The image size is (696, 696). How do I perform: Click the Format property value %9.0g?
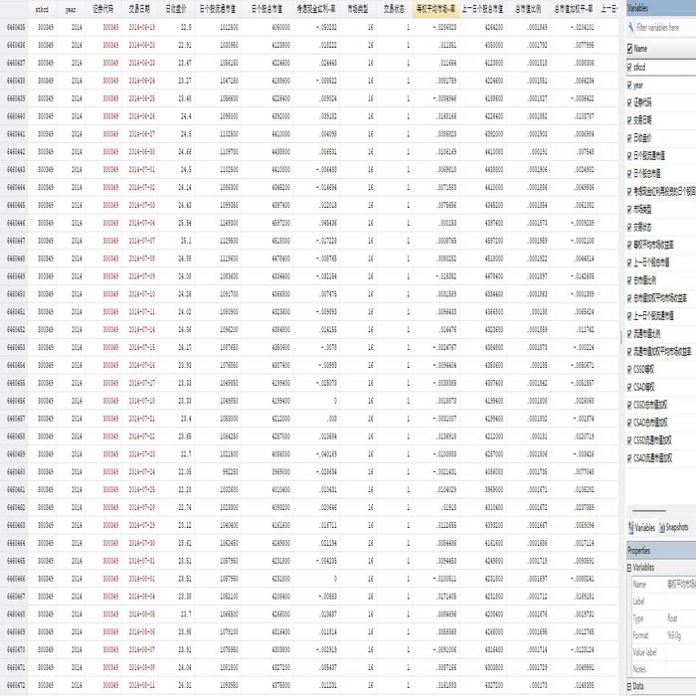point(674,635)
